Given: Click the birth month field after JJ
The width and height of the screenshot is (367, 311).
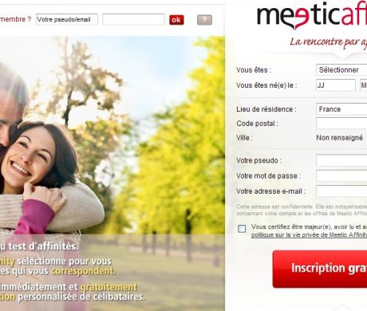Looking at the screenshot, I should pos(363,85).
